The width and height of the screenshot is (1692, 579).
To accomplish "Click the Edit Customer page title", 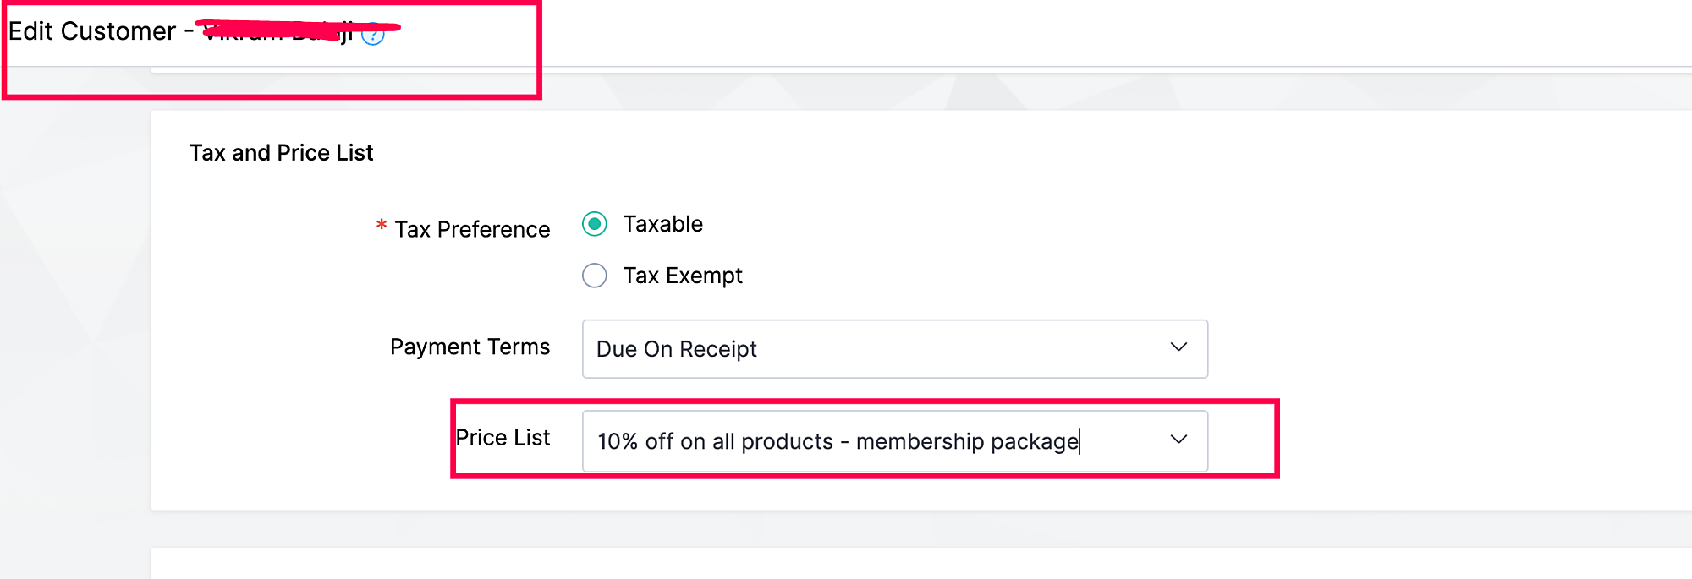I will pos(91,31).
